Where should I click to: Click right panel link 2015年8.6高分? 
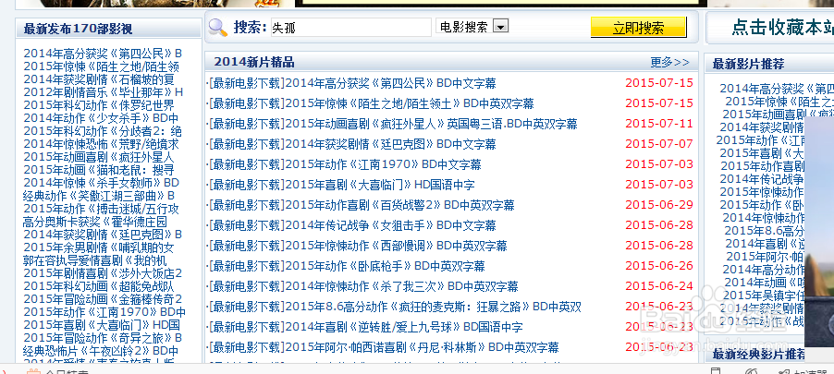click(x=765, y=231)
